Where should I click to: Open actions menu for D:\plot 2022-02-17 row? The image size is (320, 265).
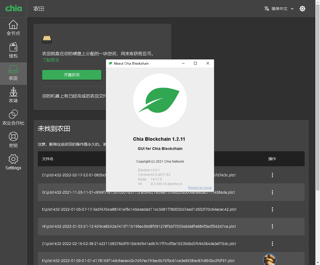272,175
